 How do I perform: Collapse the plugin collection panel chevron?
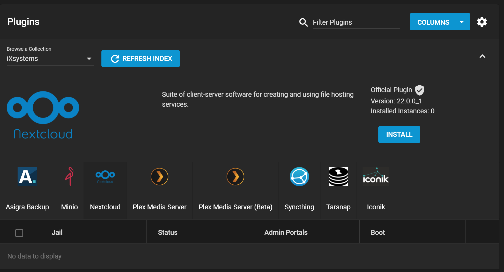click(482, 56)
